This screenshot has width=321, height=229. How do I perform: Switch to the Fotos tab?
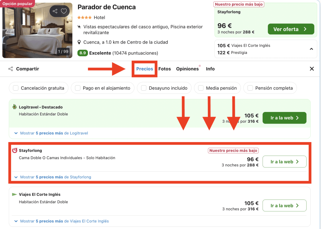point(165,69)
